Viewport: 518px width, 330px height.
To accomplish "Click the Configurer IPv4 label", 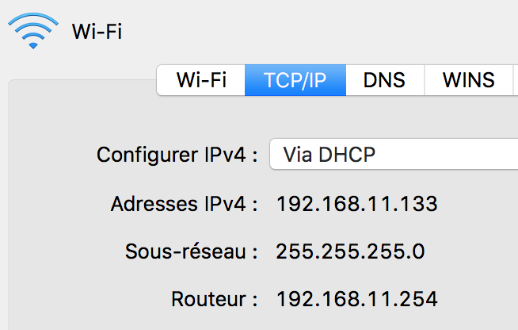I will click(x=177, y=155).
